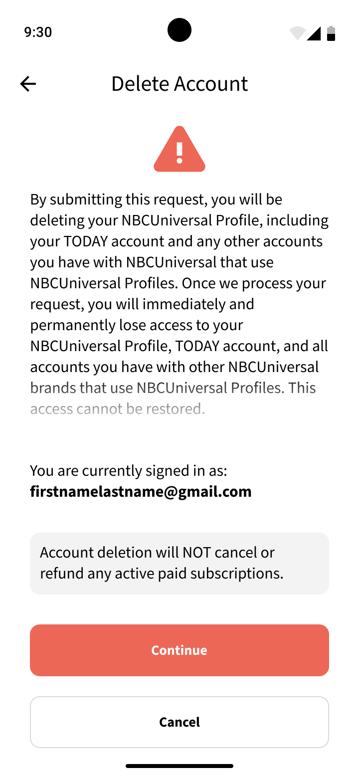Tap the faded "access cannot be restored" text
The height and width of the screenshot is (778, 359).
118,409
